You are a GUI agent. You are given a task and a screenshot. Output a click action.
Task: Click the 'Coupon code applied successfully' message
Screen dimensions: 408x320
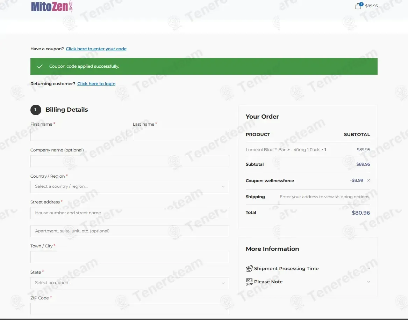(x=84, y=67)
